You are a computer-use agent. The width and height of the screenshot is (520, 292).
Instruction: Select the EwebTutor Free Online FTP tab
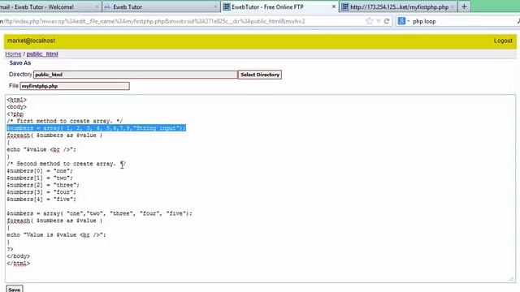coord(279,6)
